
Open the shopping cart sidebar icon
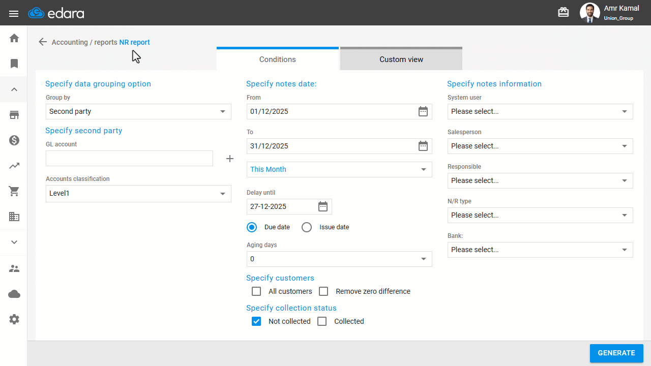[x=14, y=191]
